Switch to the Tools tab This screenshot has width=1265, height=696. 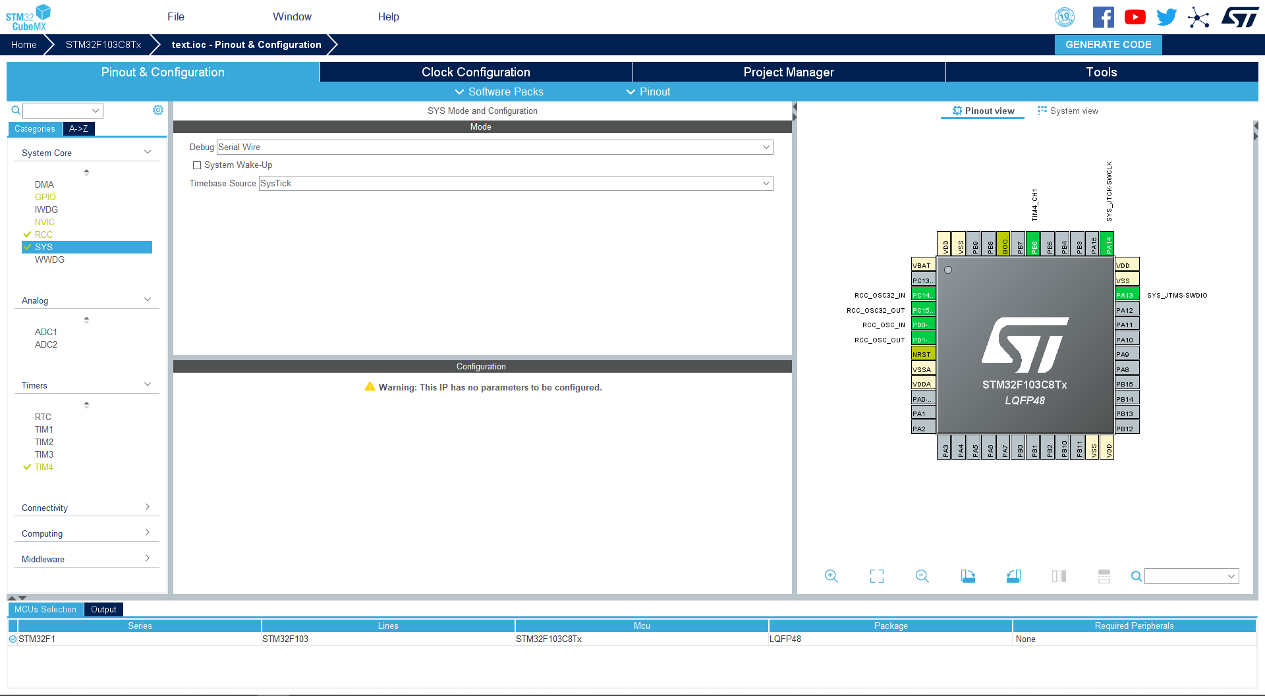tap(1102, 72)
